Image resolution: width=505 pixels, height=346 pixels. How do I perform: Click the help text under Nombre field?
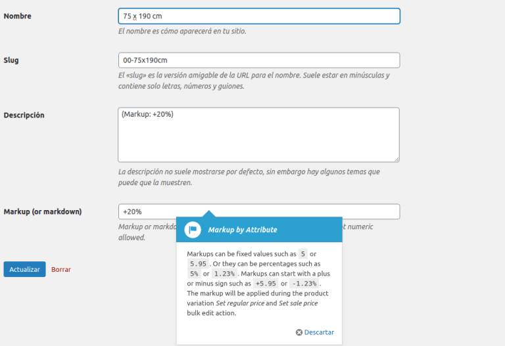pyautogui.click(x=182, y=31)
